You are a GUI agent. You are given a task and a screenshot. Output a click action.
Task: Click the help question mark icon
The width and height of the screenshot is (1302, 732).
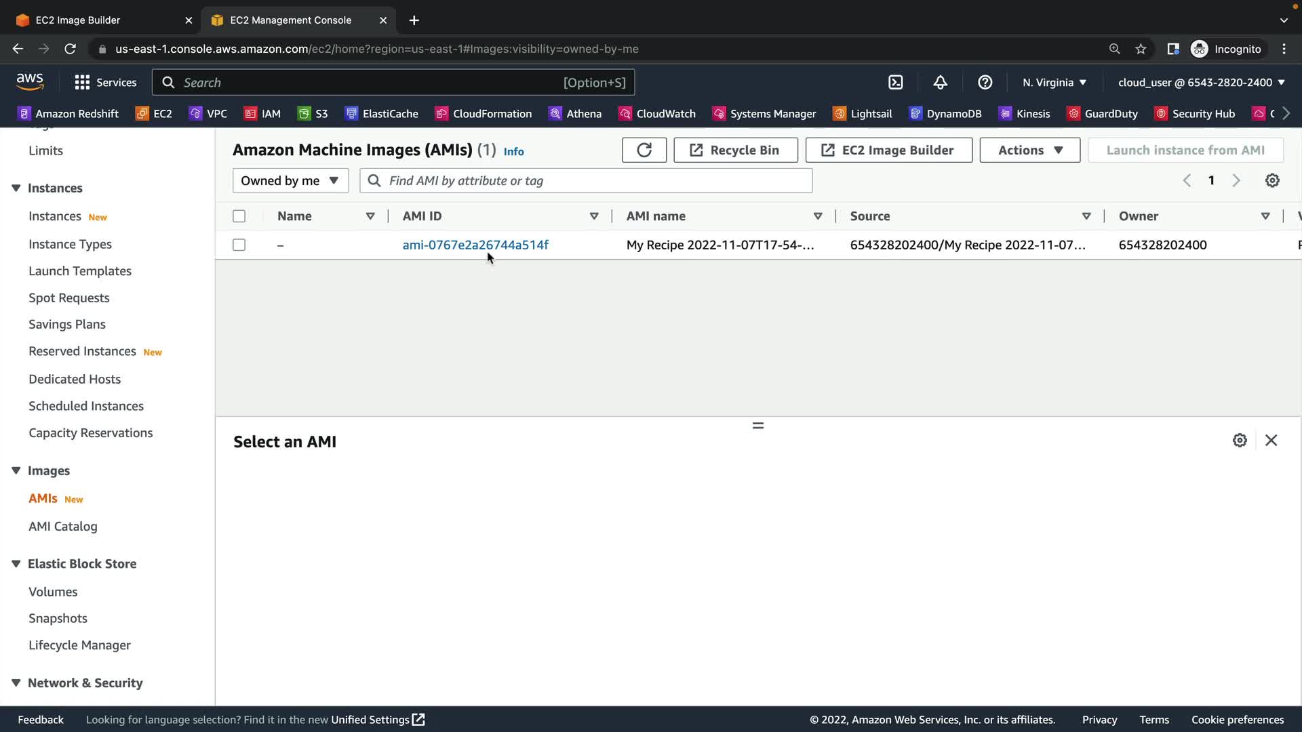985,83
